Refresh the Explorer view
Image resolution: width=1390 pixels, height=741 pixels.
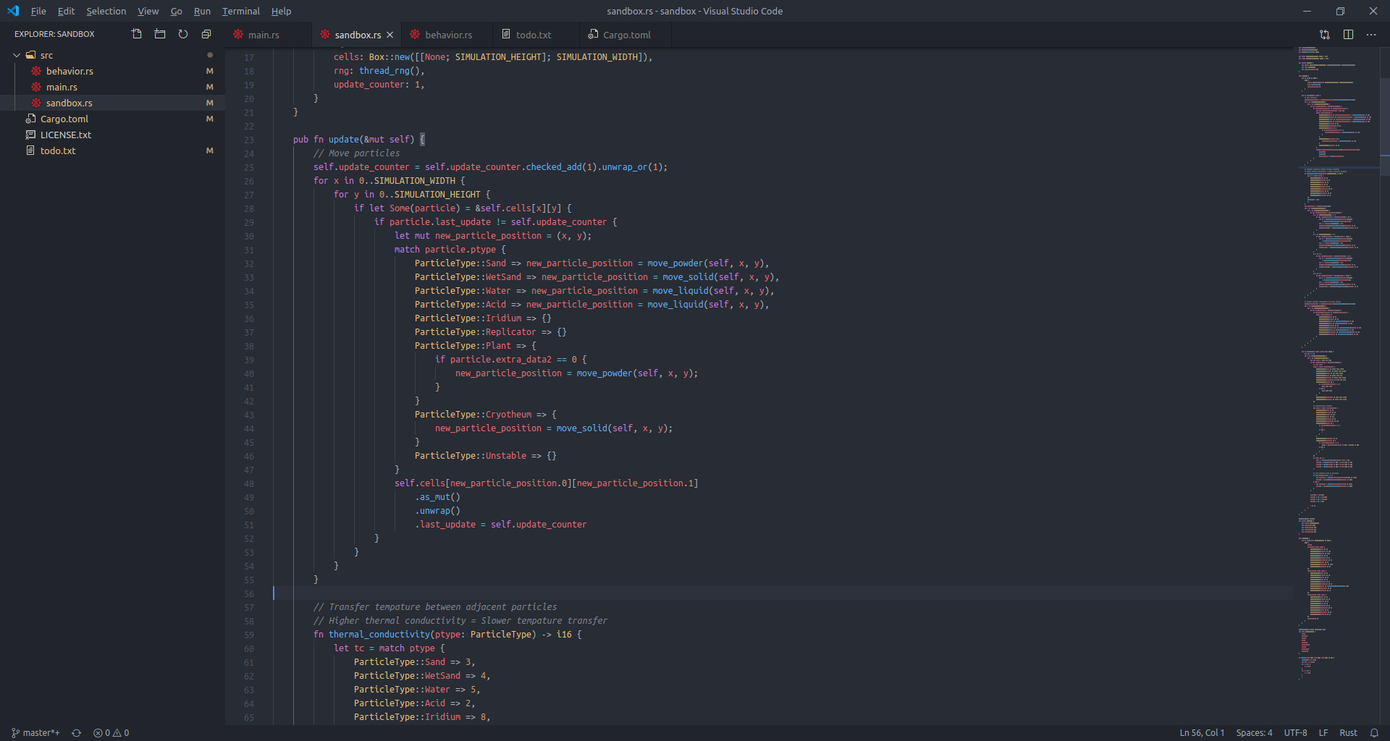(x=182, y=34)
